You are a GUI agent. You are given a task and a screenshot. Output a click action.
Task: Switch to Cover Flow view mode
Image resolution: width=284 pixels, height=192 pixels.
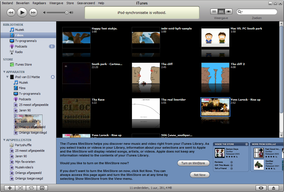(x=229, y=12)
